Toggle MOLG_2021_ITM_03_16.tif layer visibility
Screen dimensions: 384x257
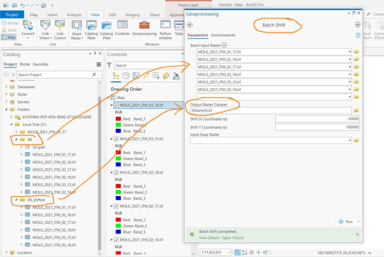tap(116, 105)
